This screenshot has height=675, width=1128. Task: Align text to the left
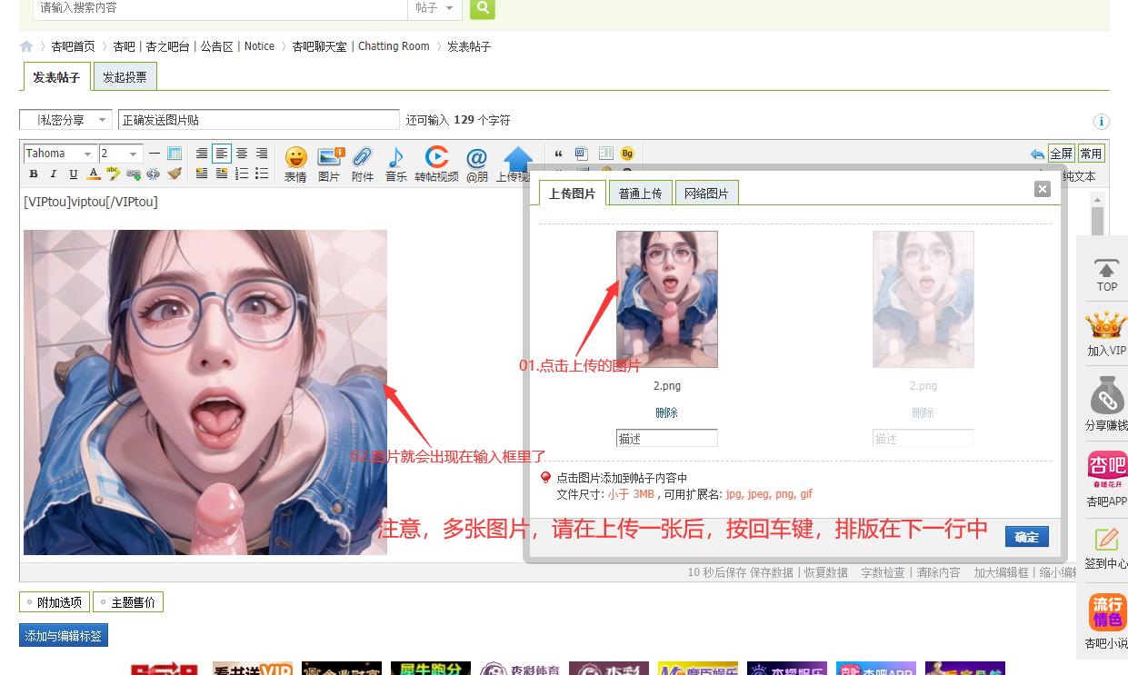pyautogui.click(x=222, y=154)
